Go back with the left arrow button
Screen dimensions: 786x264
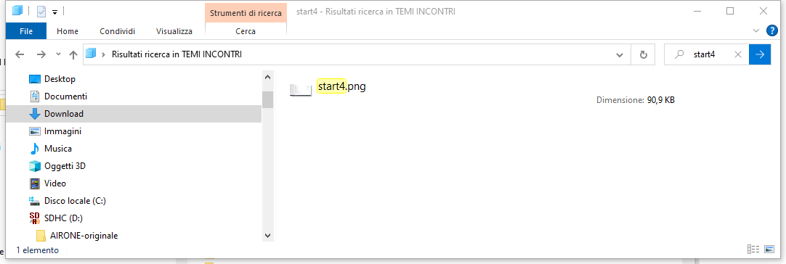click(20, 54)
